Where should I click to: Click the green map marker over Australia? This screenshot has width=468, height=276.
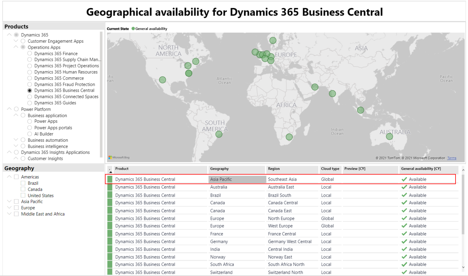tap(389, 136)
